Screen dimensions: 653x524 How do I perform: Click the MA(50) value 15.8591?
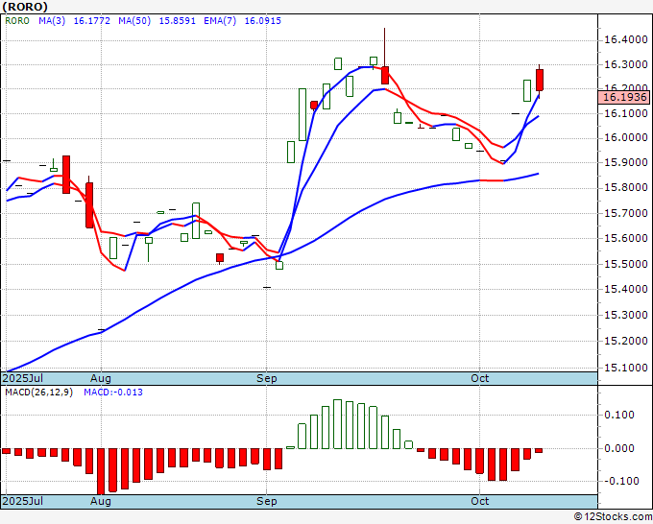click(178, 21)
